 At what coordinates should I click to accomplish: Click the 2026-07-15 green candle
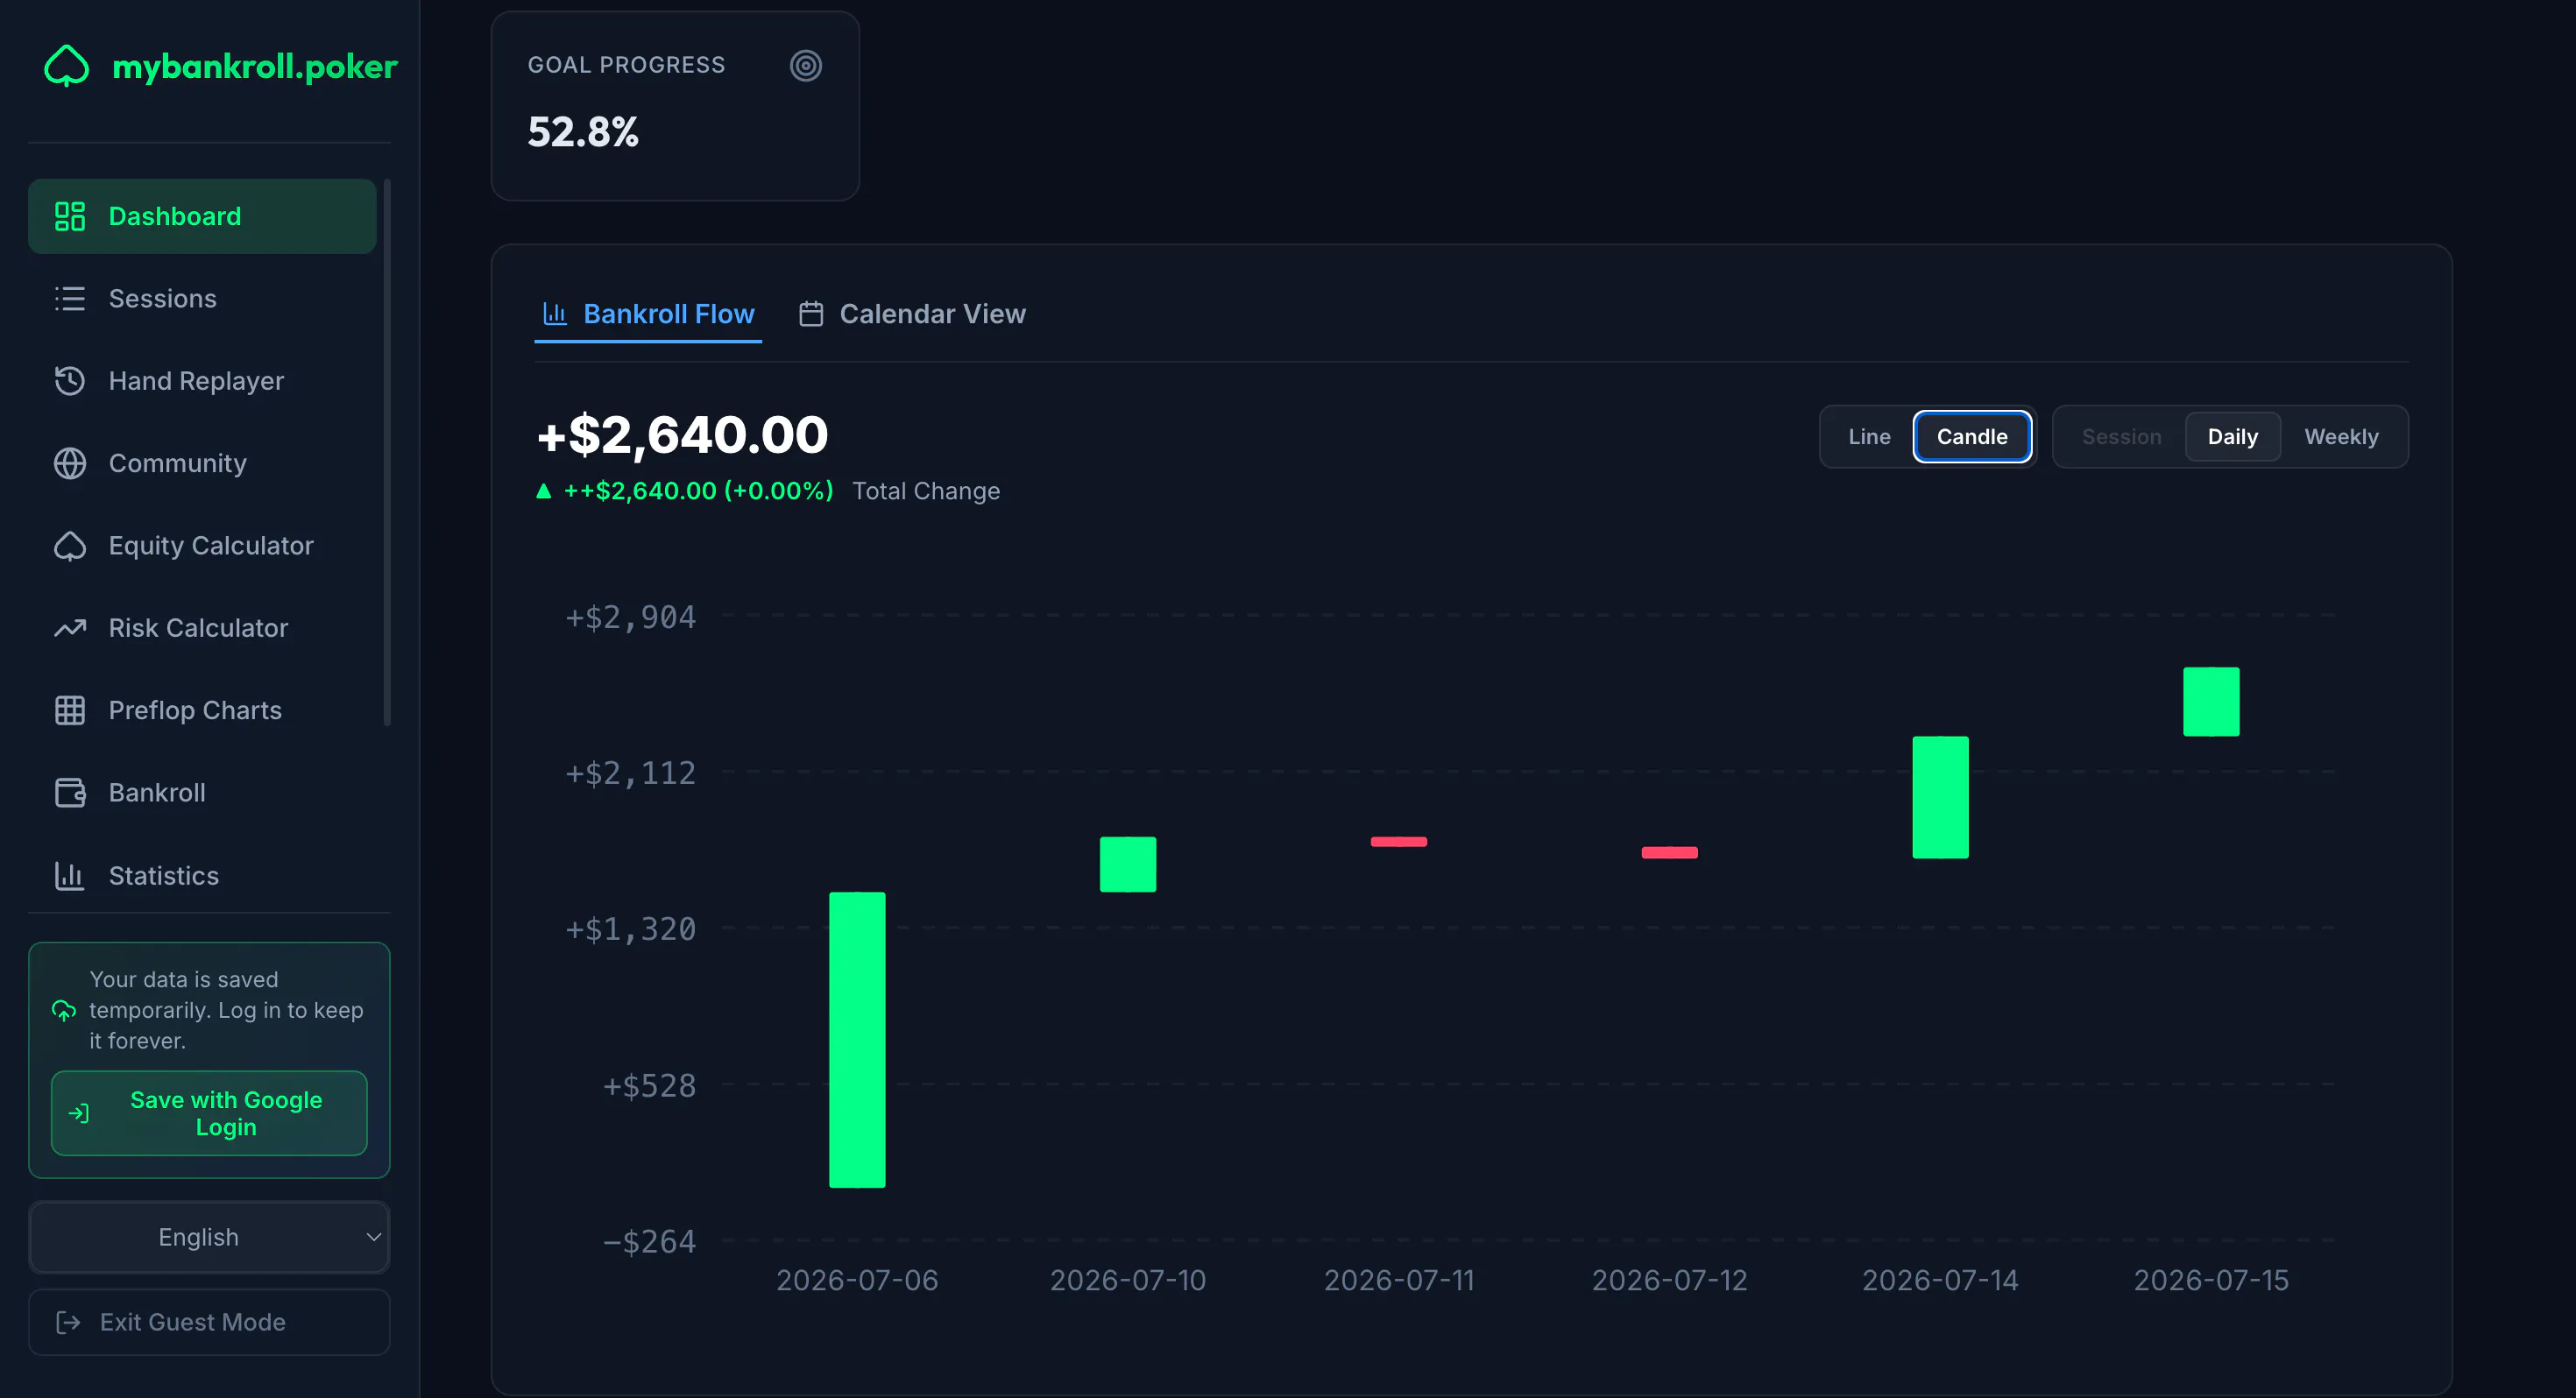[2211, 702]
